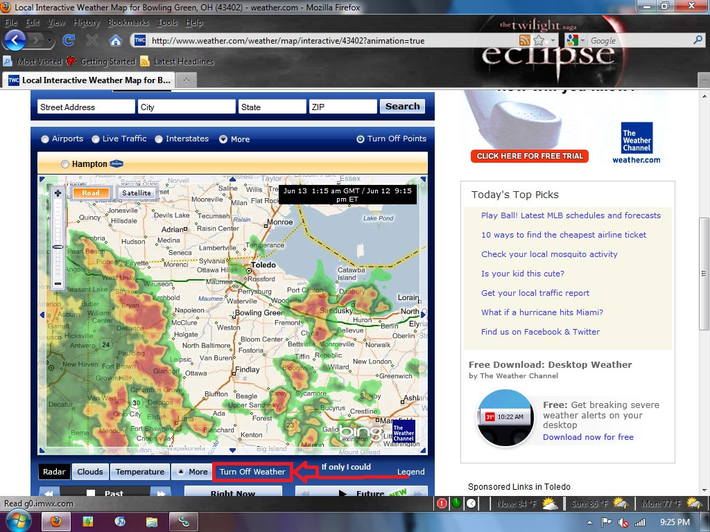710x532 pixels.
Task: Open Windows Explorer folder on taskbar
Action: (x=152, y=522)
